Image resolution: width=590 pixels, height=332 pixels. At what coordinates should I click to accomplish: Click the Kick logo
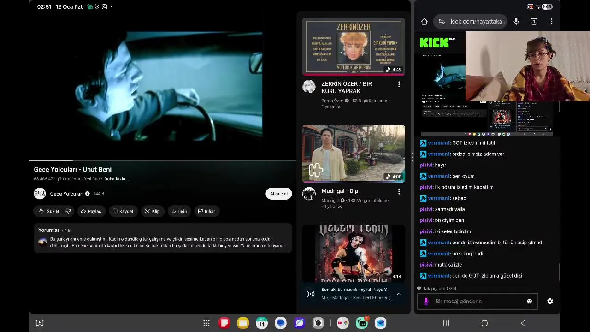[x=434, y=43]
